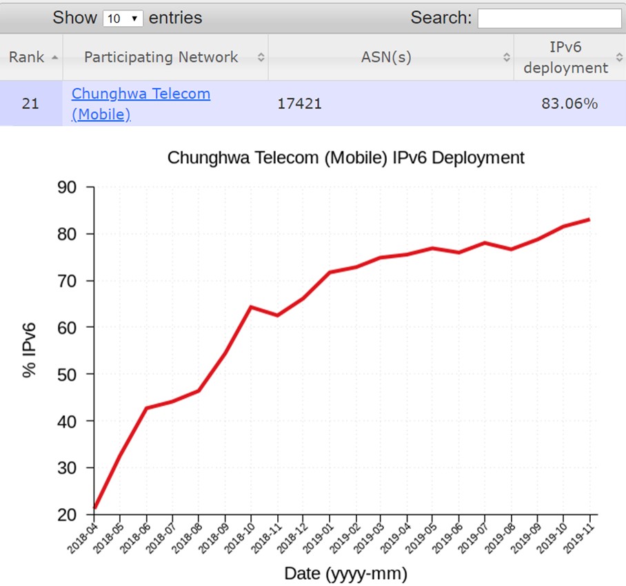Click the 2018-04 x-axis tick label
The image size is (626, 586).
coord(83,538)
